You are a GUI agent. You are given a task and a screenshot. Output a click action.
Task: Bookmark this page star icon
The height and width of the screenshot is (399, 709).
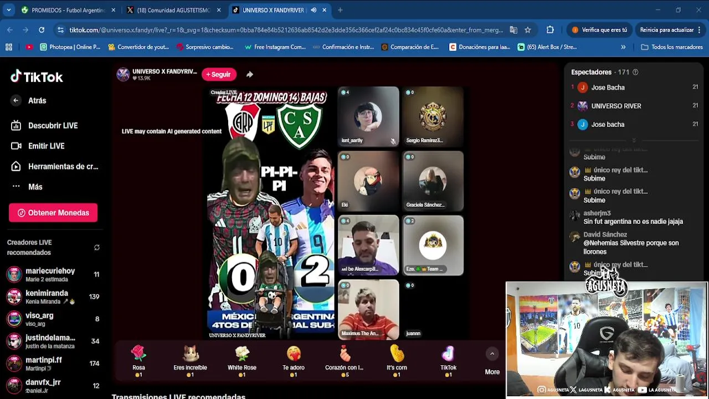[528, 30]
